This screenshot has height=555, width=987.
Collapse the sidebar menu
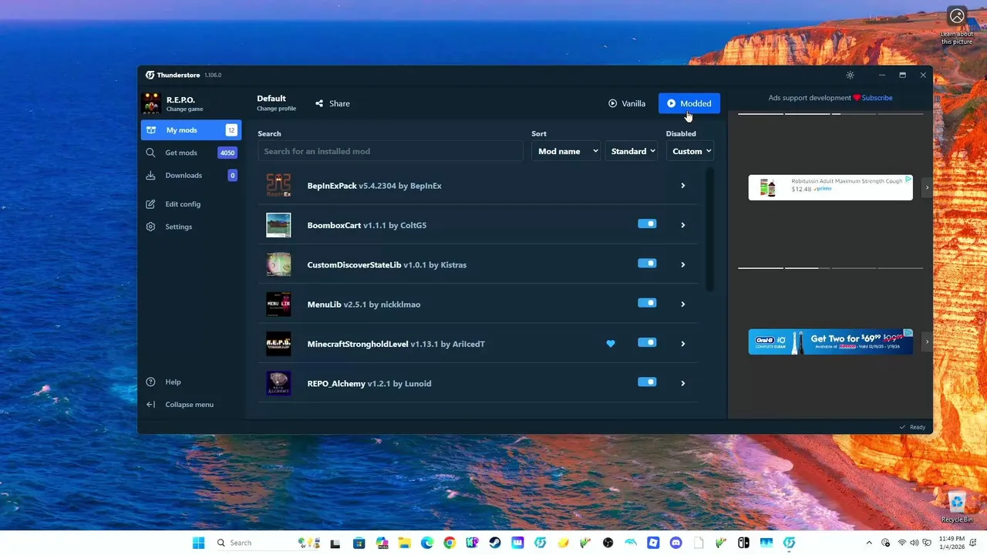pyautogui.click(x=189, y=405)
